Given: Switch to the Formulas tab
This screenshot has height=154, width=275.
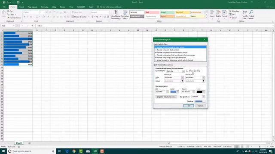Looking at the screenshot, I should pyautogui.click(x=45, y=7).
